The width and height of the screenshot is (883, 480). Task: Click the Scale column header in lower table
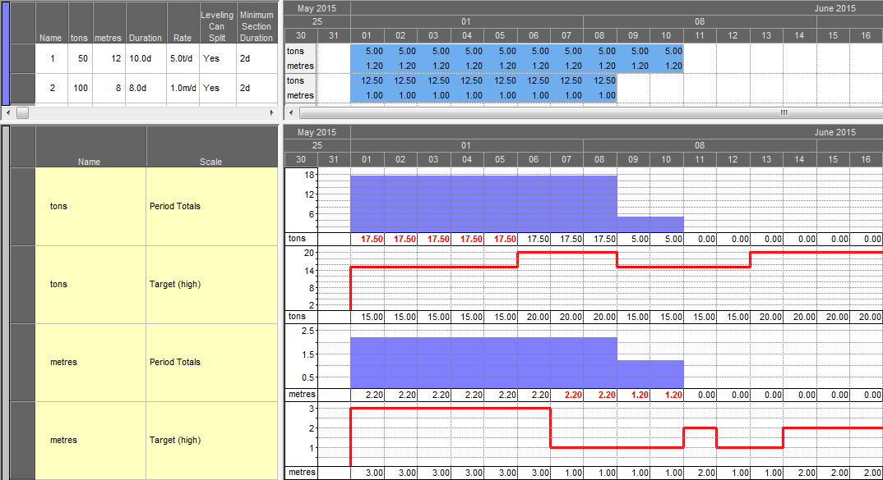tap(210, 162)
